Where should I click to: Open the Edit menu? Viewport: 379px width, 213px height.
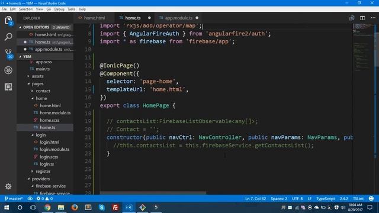click(x=12, y=9)
